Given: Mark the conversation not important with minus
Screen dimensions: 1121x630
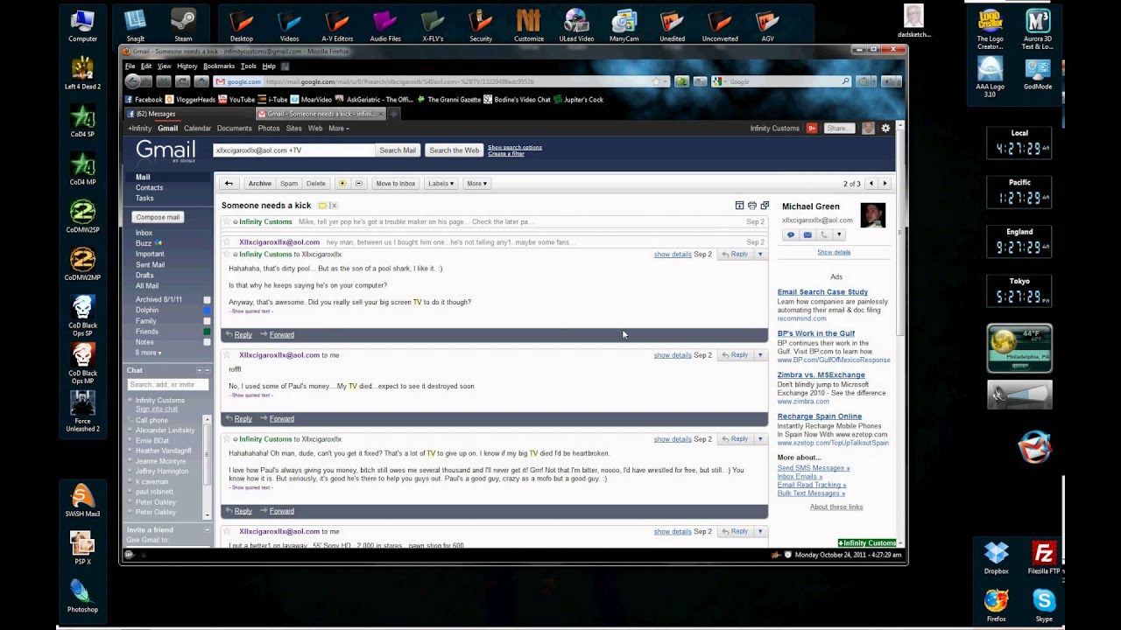Looking at the screenshot, I should click(358, 184).
